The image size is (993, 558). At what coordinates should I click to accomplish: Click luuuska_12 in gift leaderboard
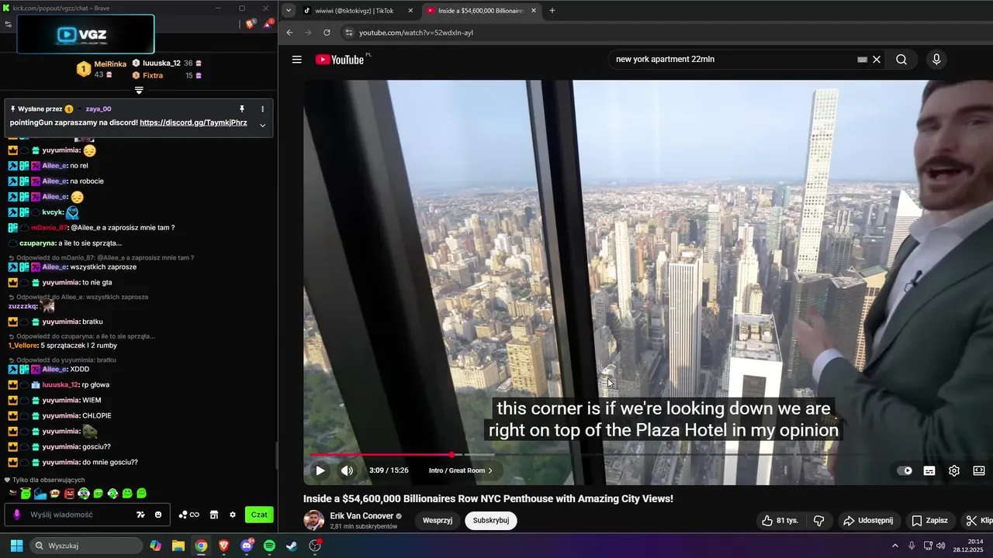pos(161,64)
